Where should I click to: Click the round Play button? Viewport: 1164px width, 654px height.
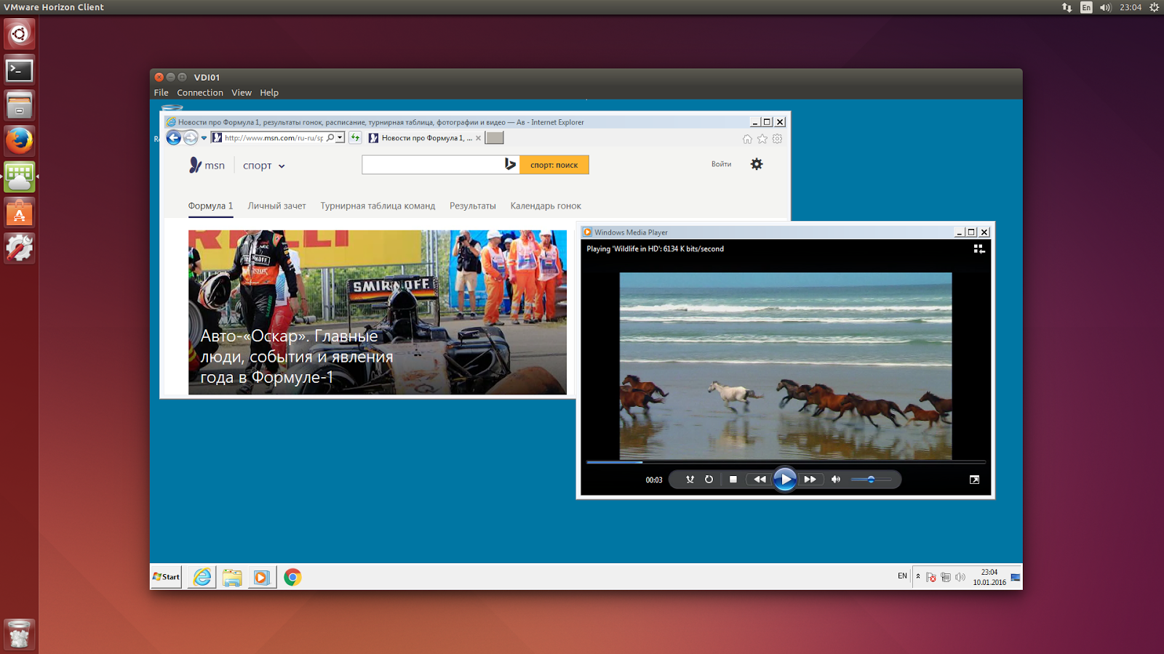coord(785,480)
